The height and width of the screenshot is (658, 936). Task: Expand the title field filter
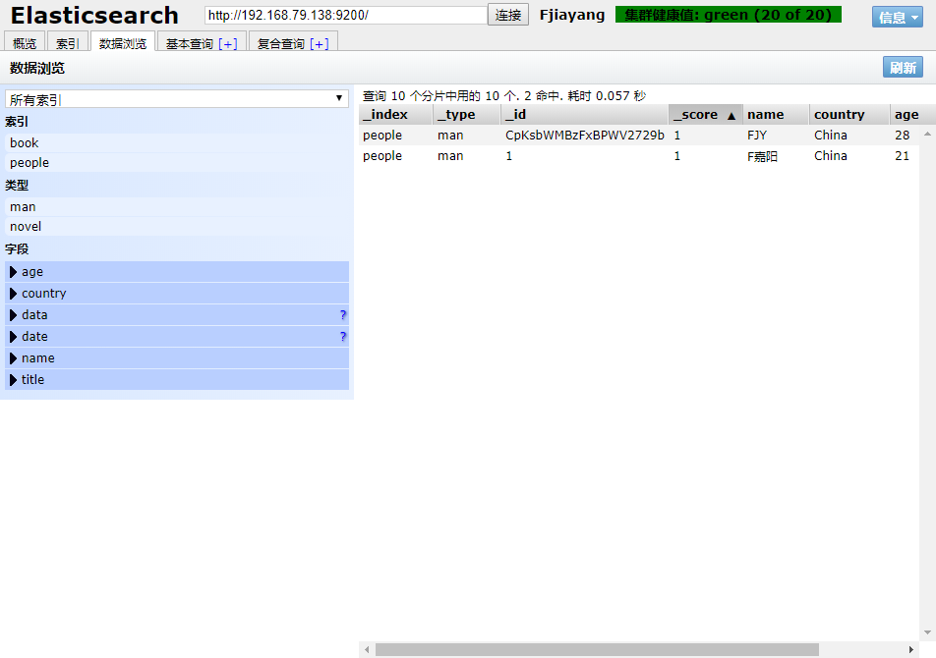pyautogui.click(x=14, y=380)
